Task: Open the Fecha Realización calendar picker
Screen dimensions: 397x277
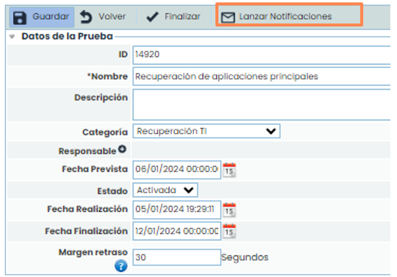Action: pos(229,210)
